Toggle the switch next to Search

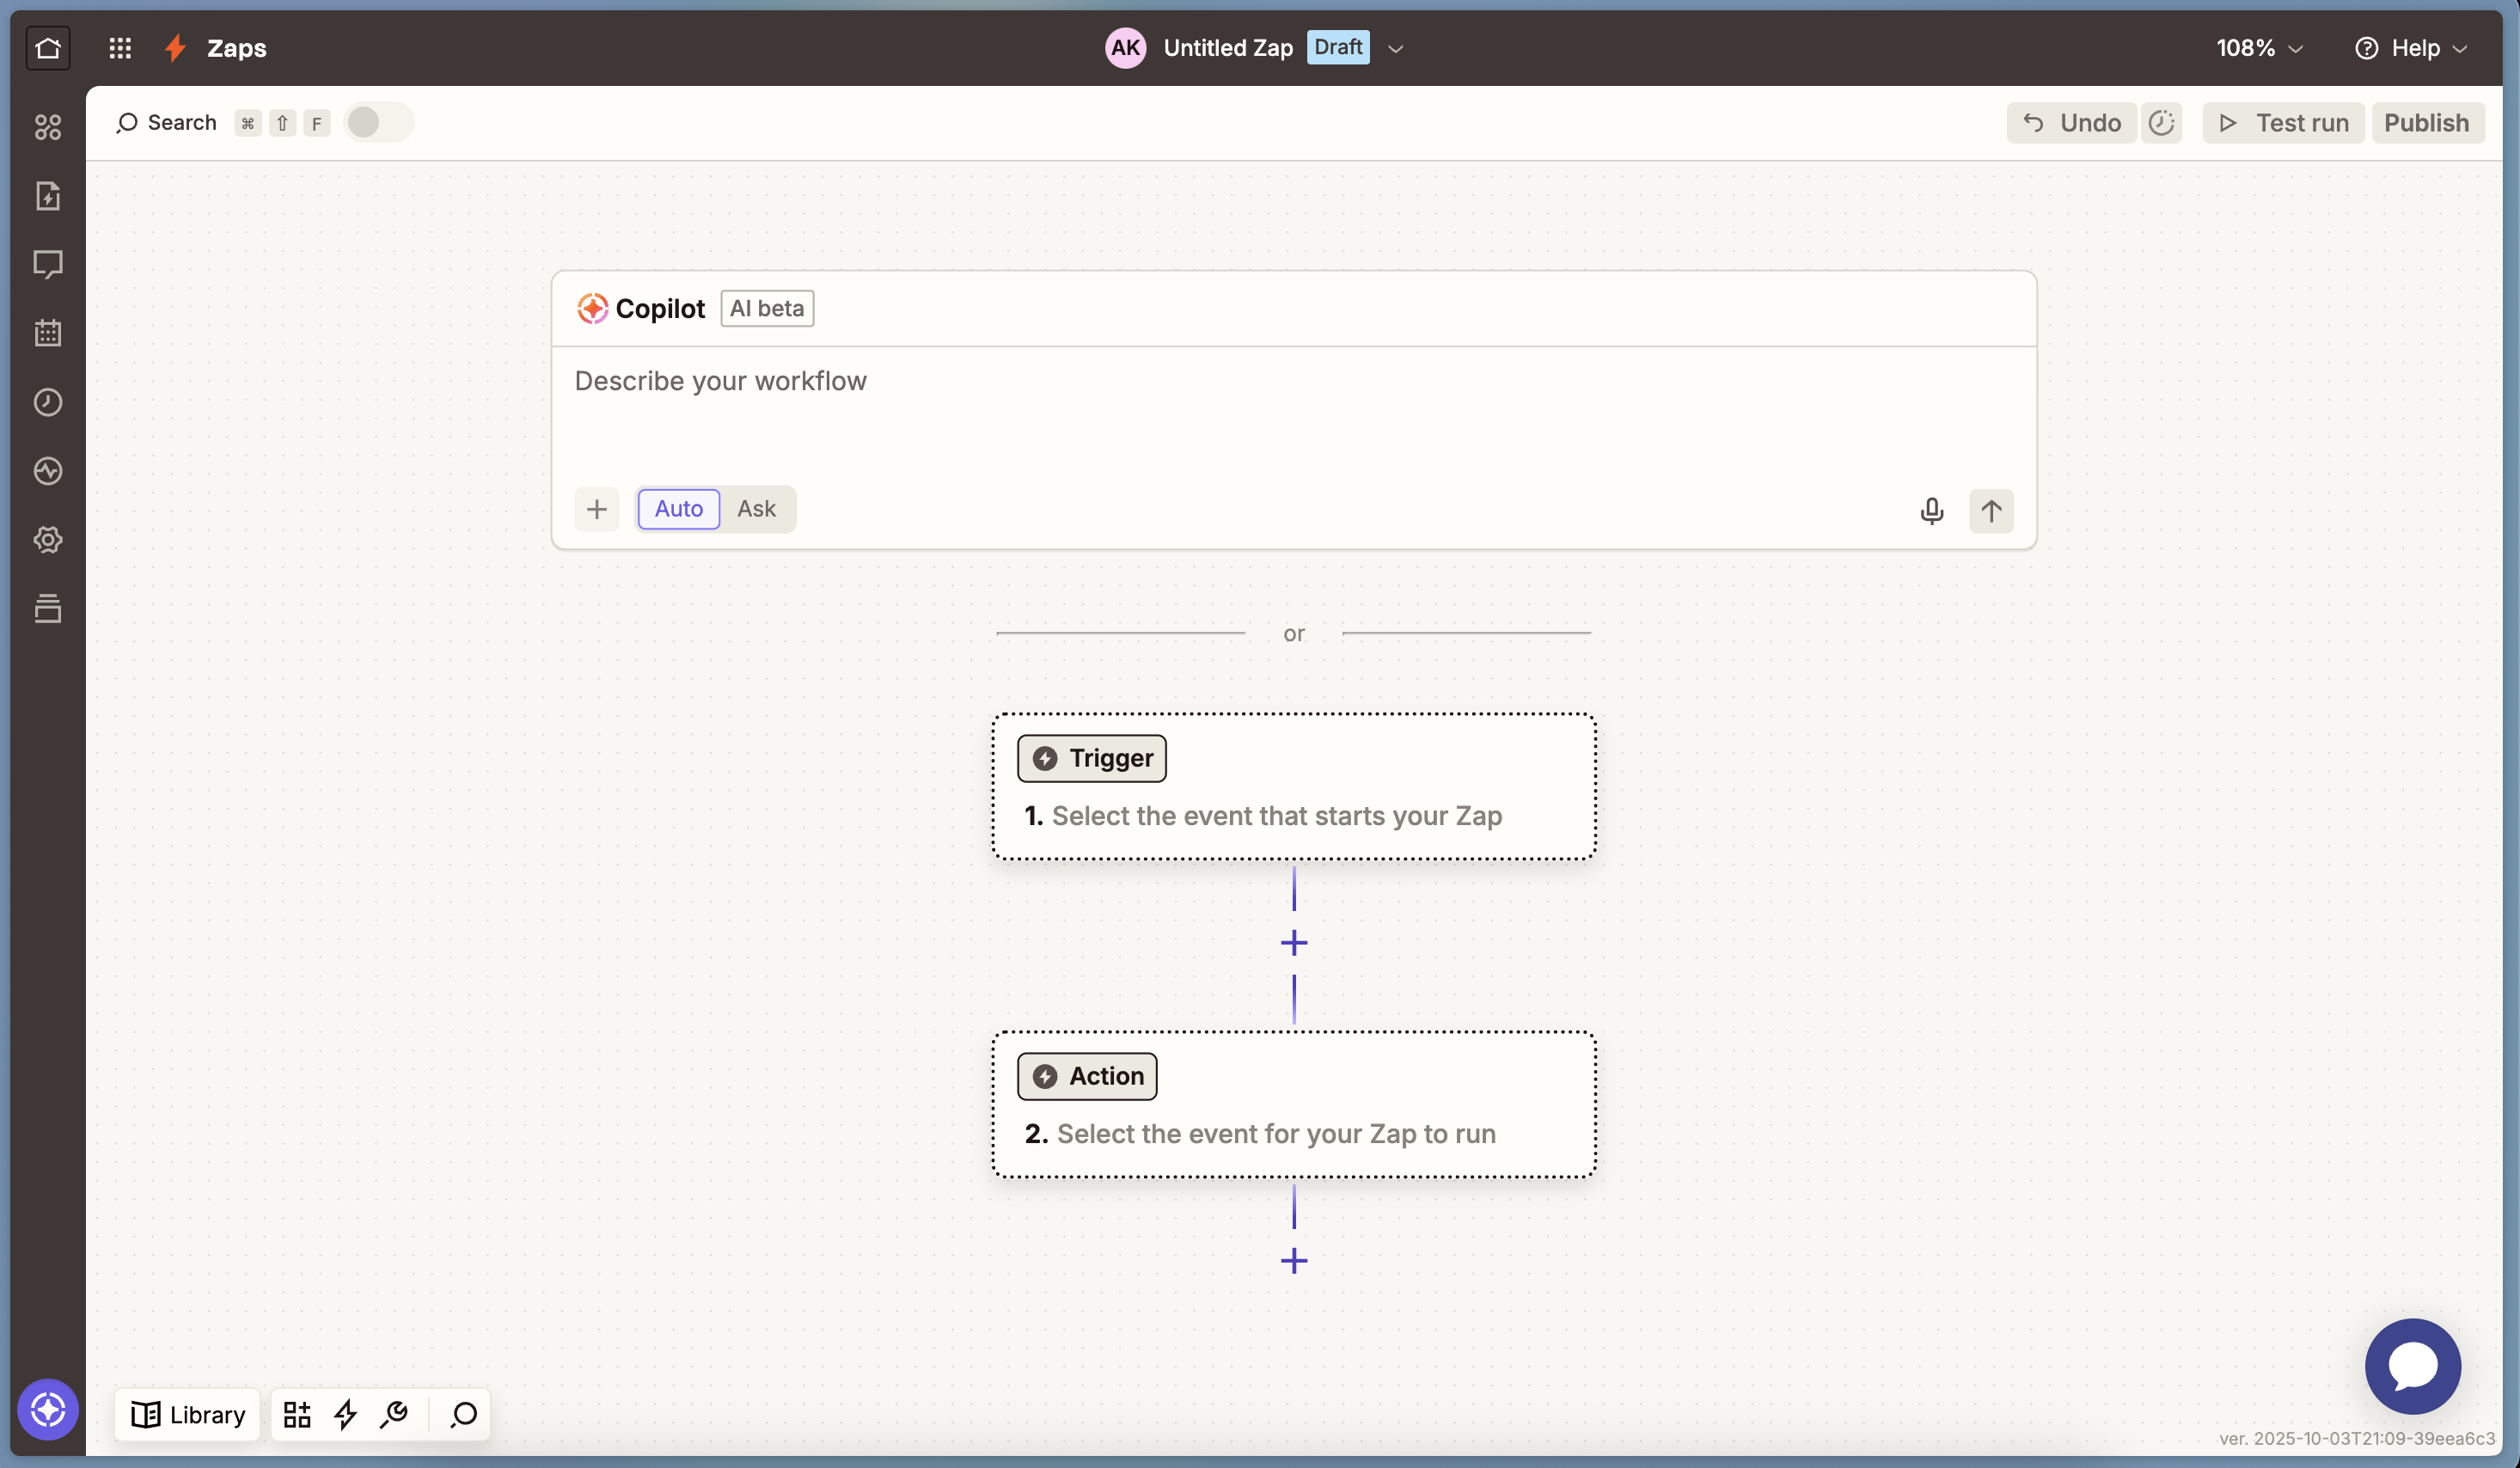(x=377, y=123)
